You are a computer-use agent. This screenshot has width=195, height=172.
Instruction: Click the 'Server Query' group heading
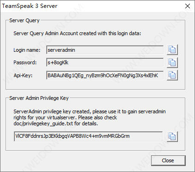24,20
